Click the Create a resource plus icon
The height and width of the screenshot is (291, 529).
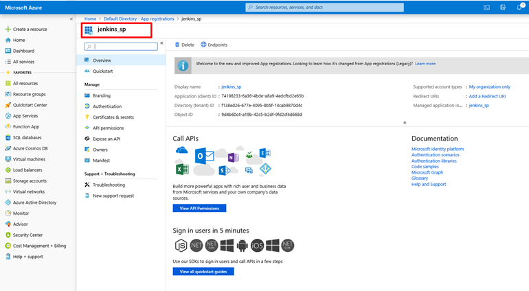pyautogui.click(x=8, y=30)
